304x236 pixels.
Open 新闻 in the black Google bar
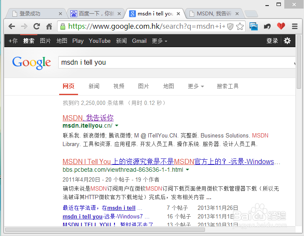click(121, 41)
